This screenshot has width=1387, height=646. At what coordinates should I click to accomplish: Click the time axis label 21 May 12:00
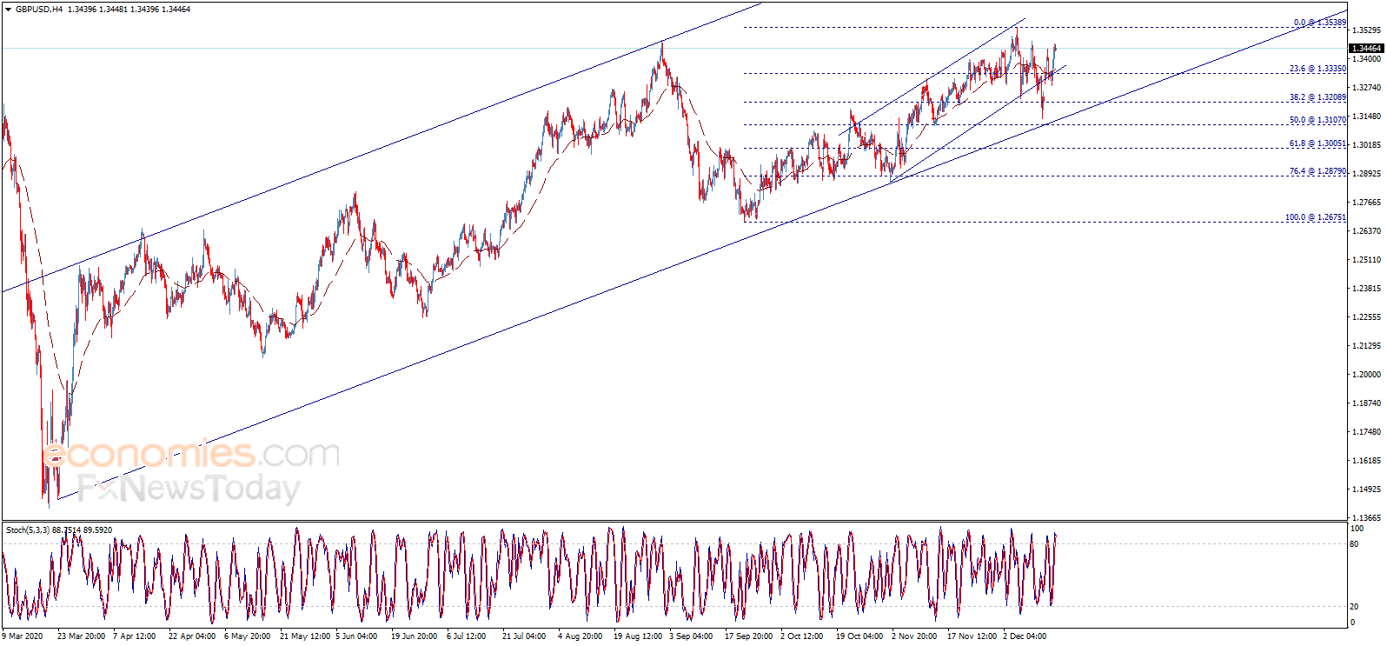click(305, 636)
